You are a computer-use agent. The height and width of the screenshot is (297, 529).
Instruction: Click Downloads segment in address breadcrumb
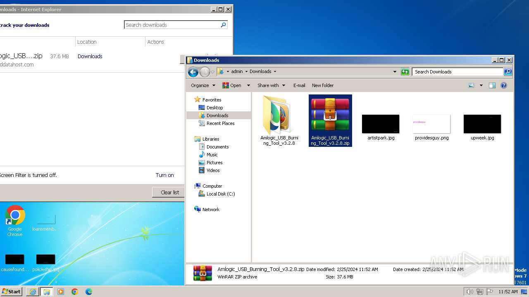tap(260, 71)
